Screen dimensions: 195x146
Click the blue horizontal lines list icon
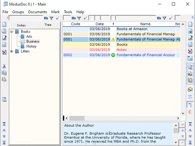pyautogui.click(x=190, y=97)
